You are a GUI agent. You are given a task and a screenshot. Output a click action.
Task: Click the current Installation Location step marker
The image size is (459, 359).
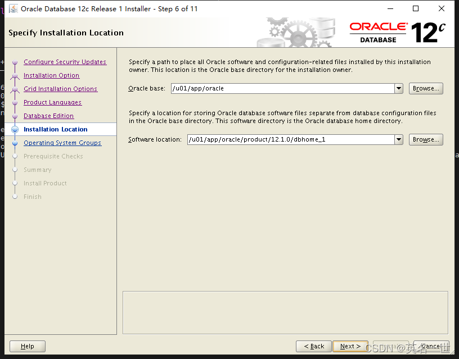[x=15, y=129]
